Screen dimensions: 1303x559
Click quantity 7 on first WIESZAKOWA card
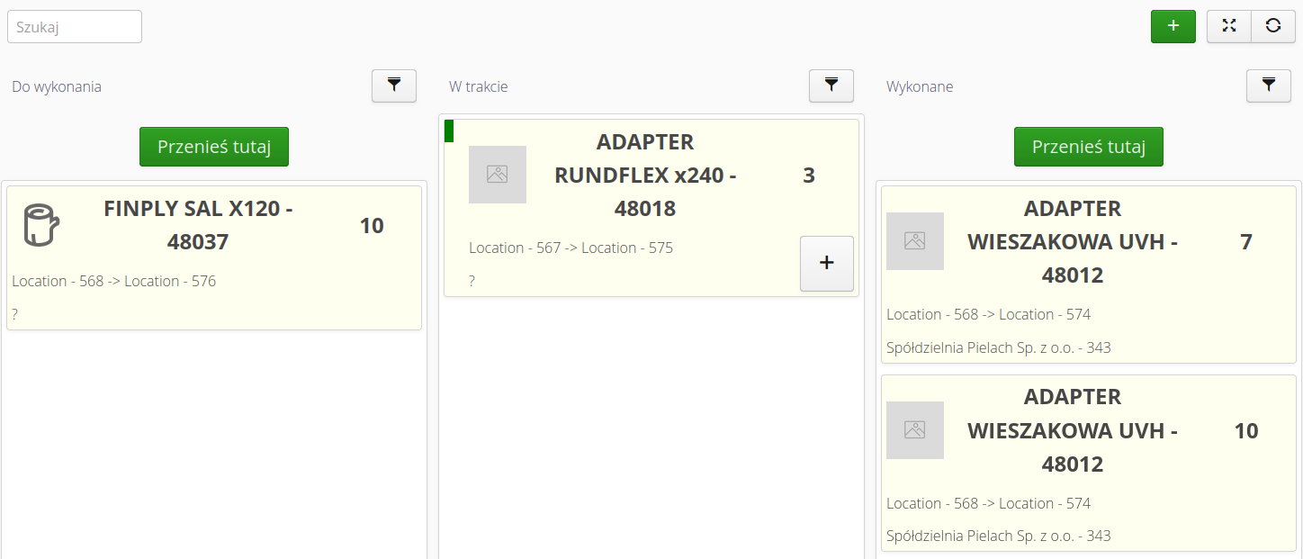(1245, 242)
